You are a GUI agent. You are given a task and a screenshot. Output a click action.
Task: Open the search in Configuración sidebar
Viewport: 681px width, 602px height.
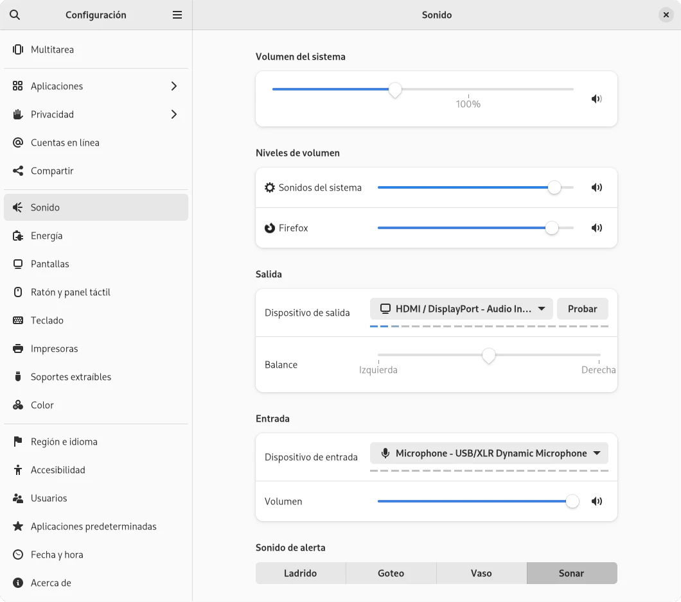[15, 15]
